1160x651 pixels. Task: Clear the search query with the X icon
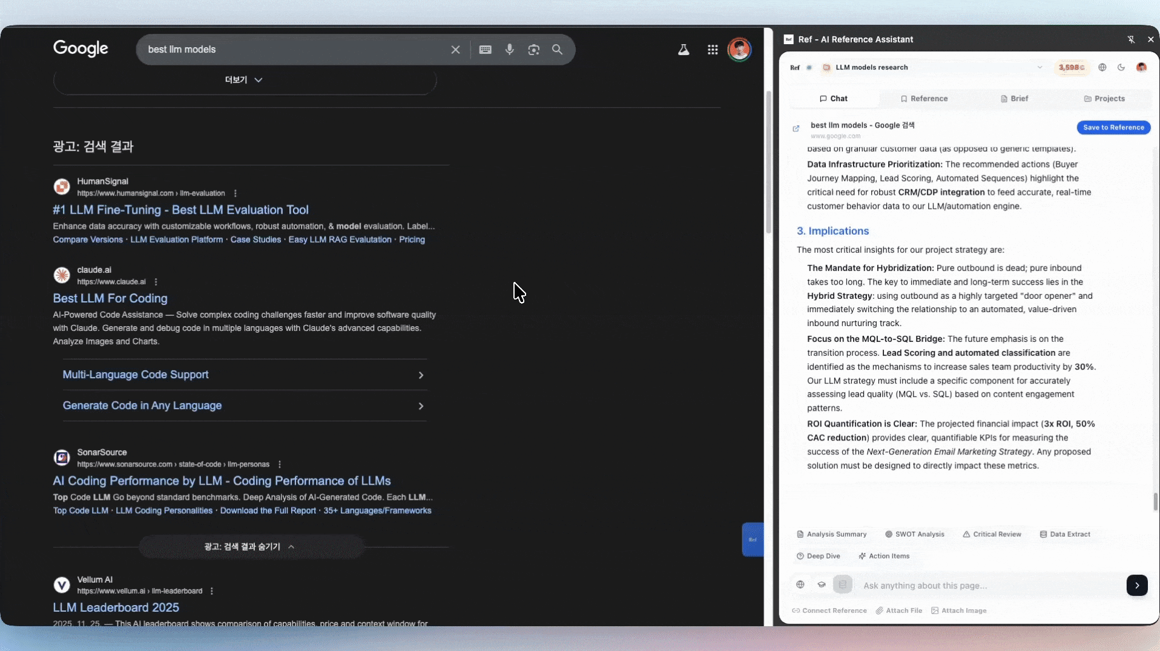(455, 50)
